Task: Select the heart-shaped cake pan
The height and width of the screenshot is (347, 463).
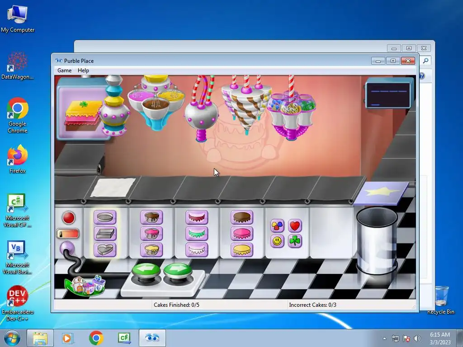Action: (x=105, y=249)
